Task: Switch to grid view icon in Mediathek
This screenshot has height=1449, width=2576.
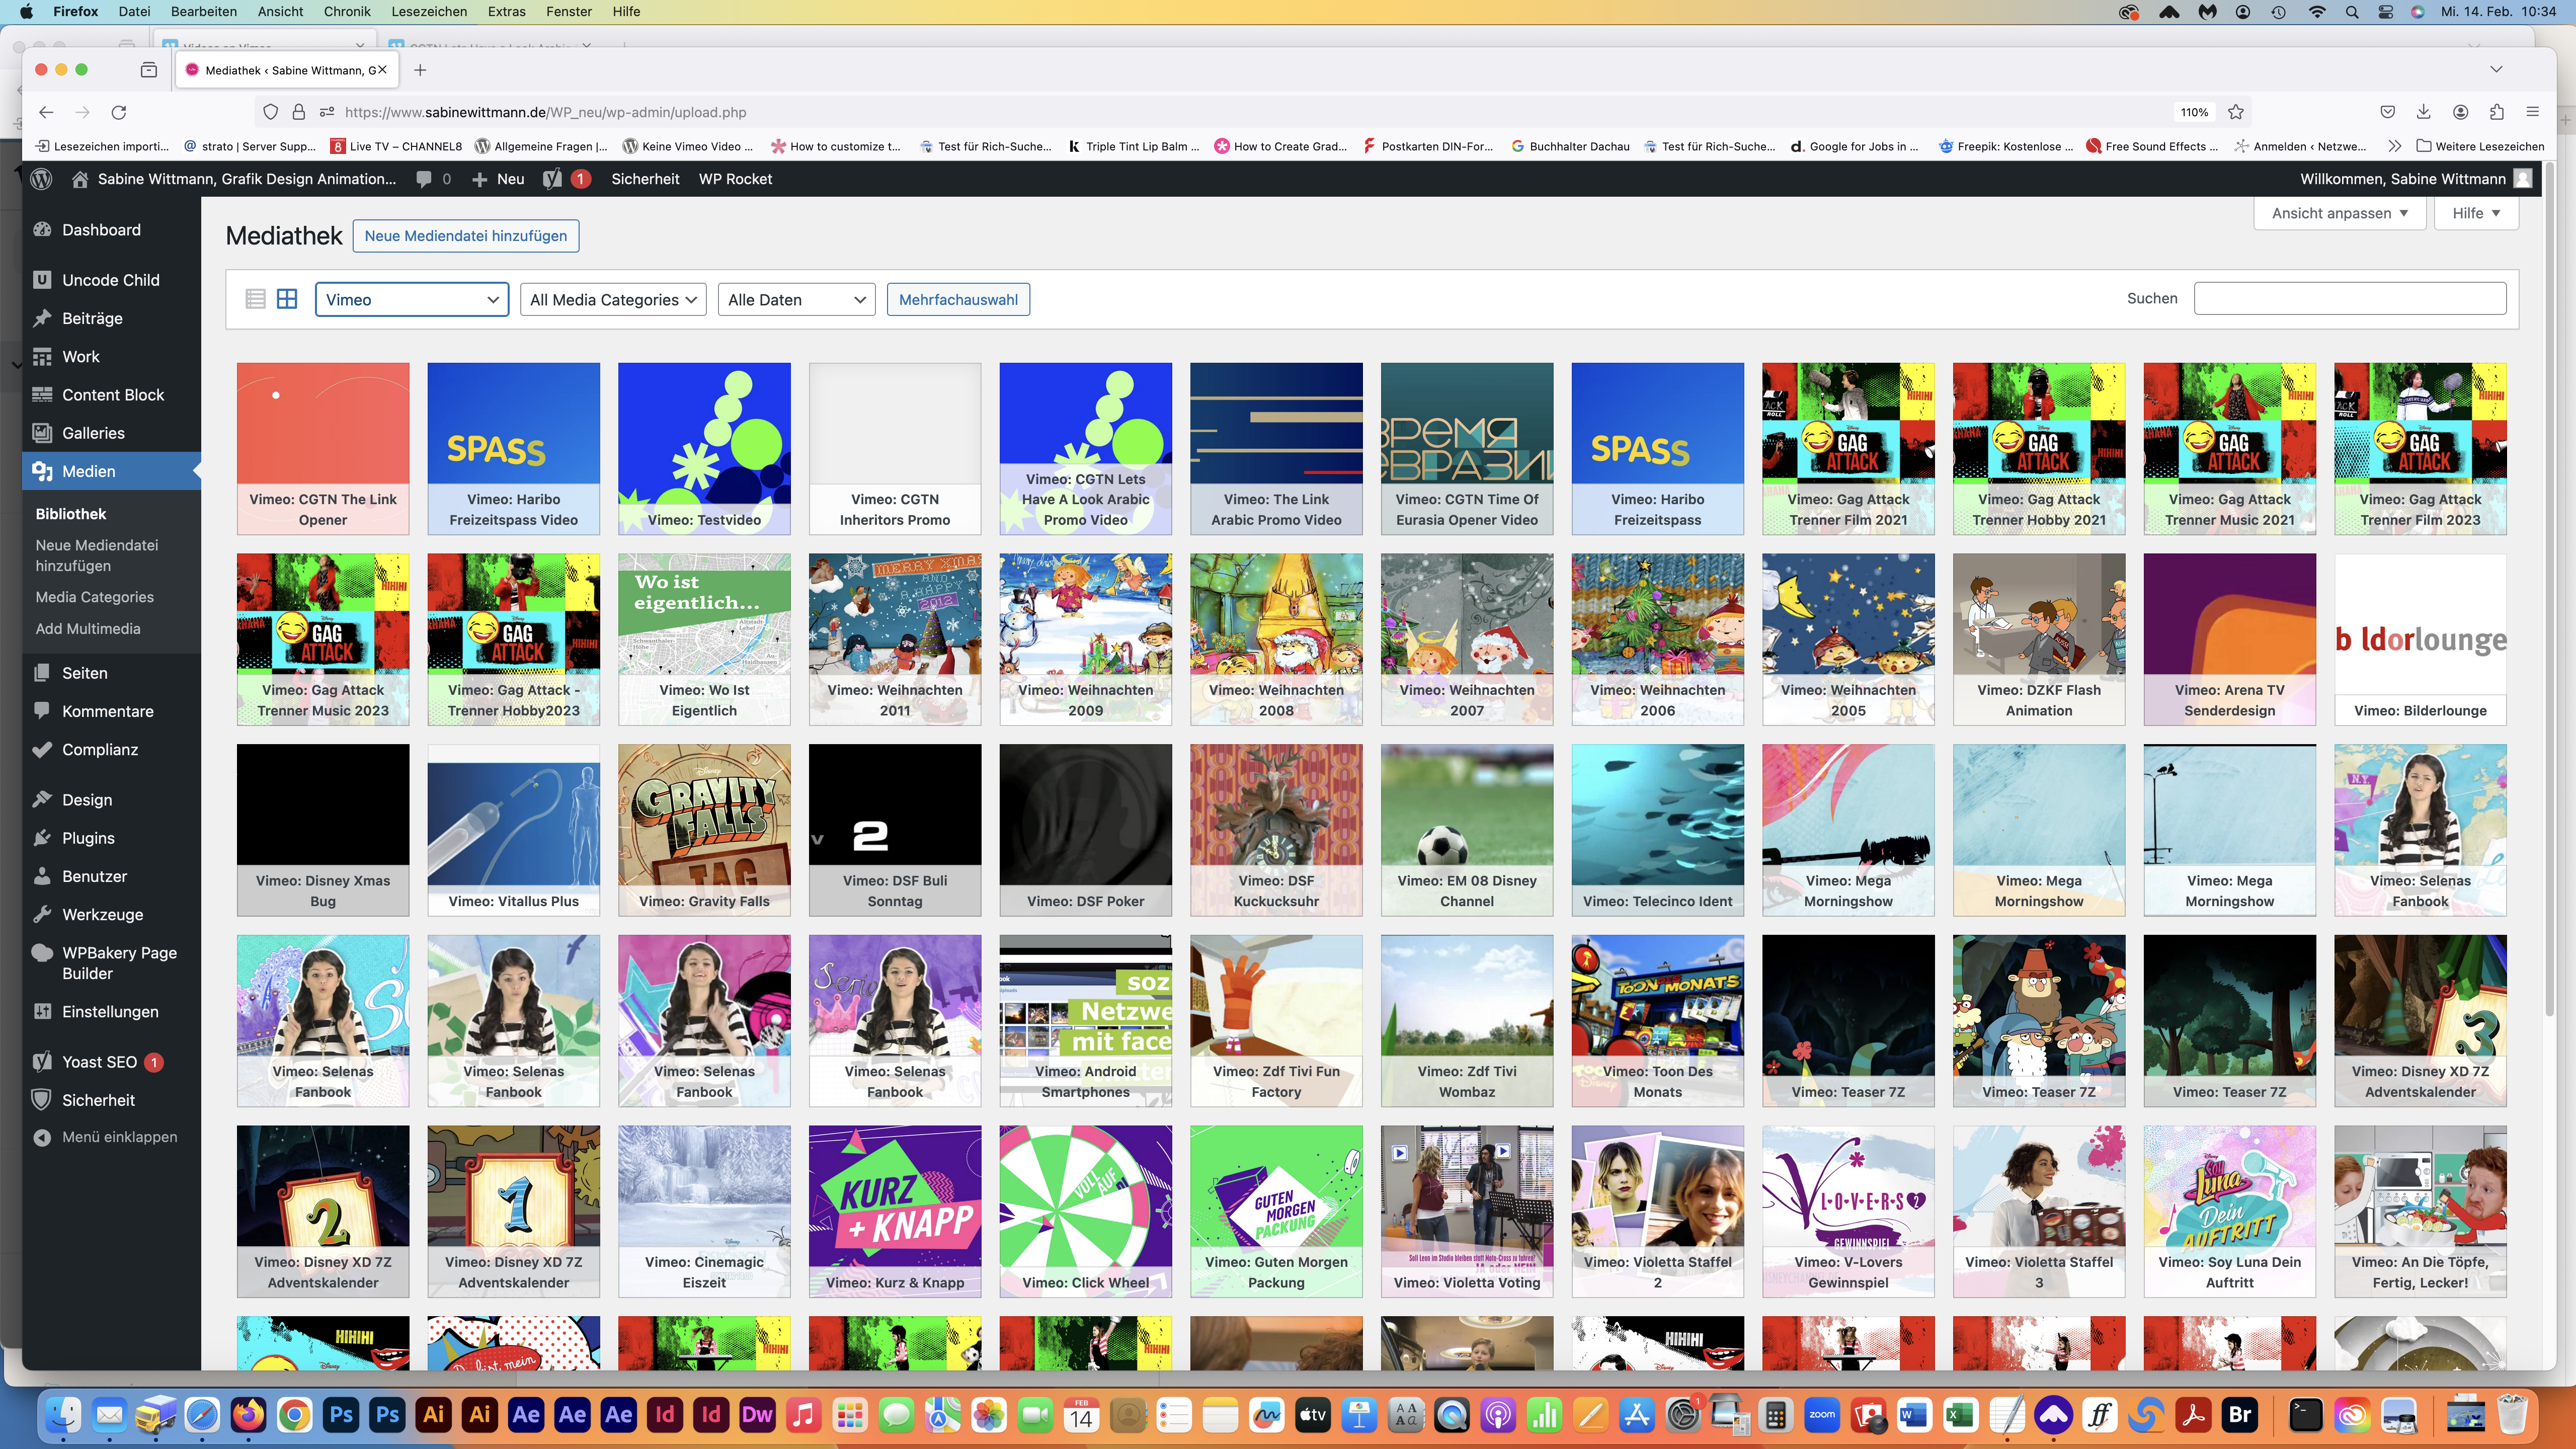Action: [287, 299]
